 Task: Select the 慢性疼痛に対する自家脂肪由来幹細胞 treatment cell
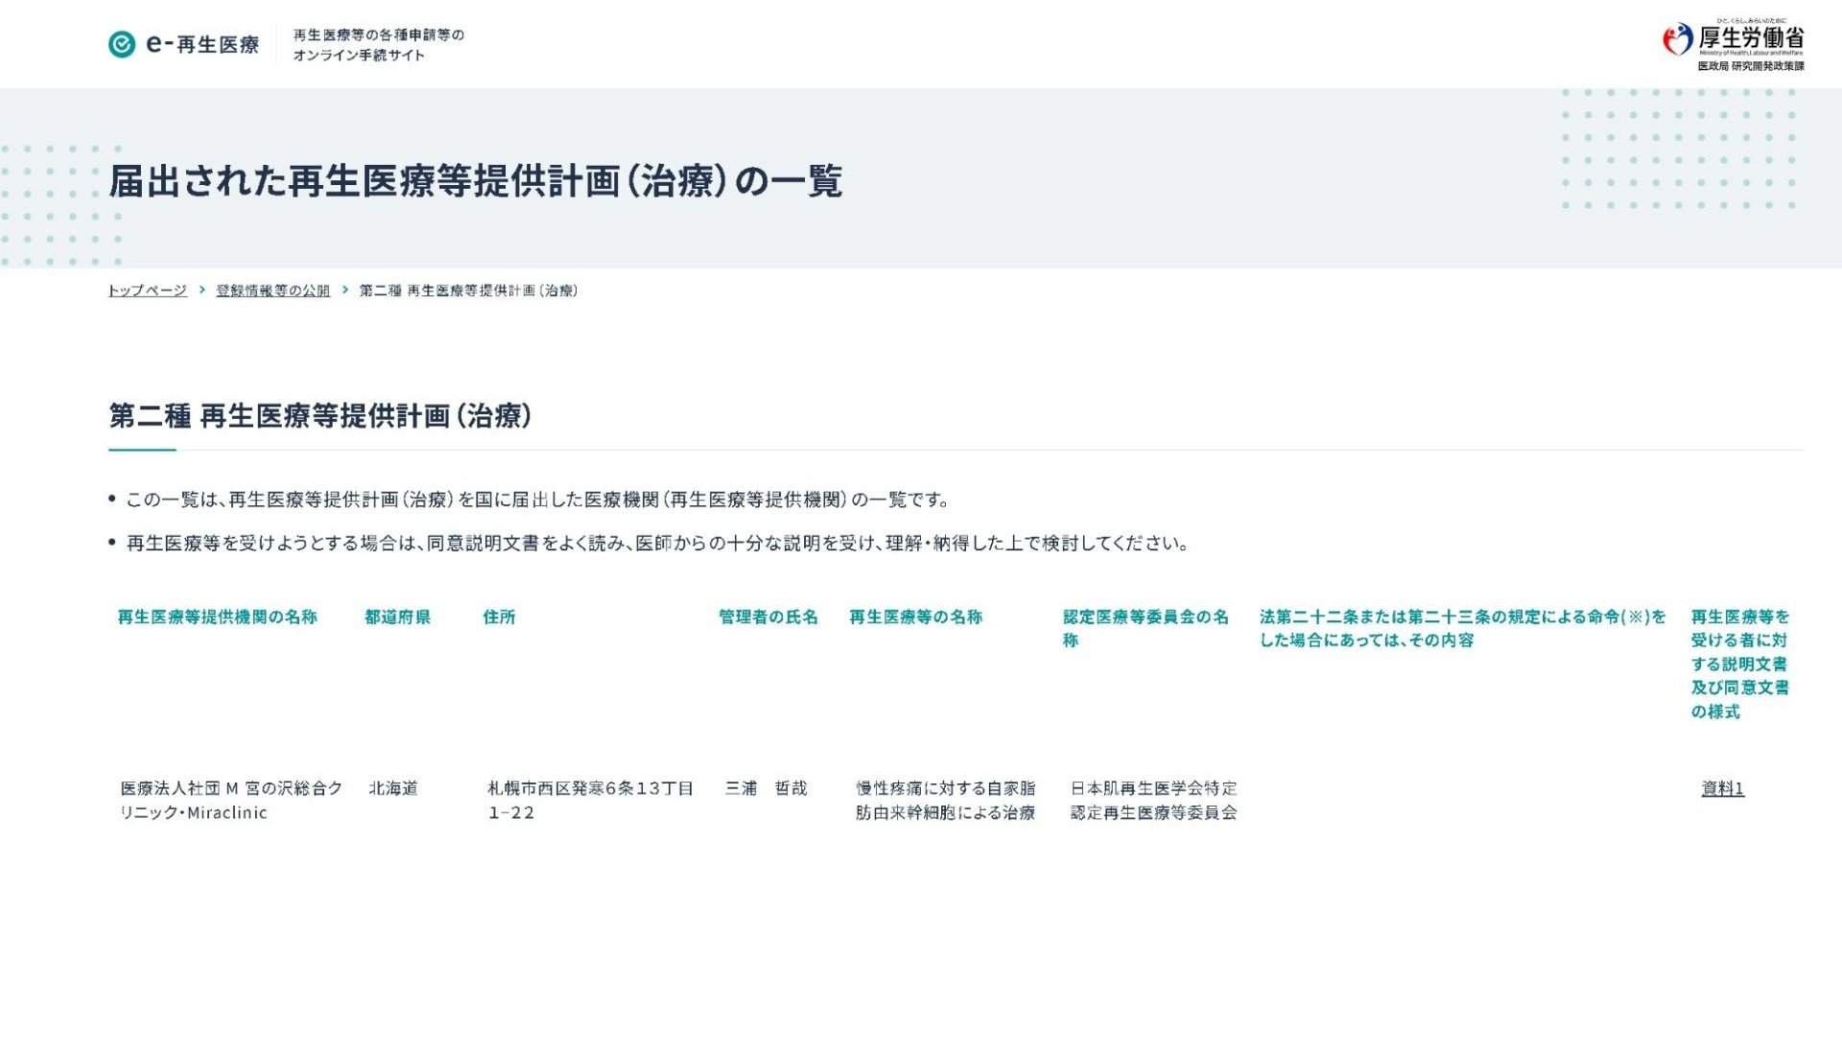click(946, 800)
